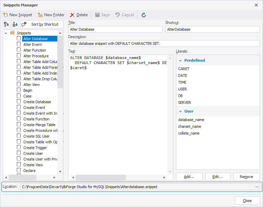
Task: Click tree vertical scrollbar up arrow
Action: coord(60,33)
